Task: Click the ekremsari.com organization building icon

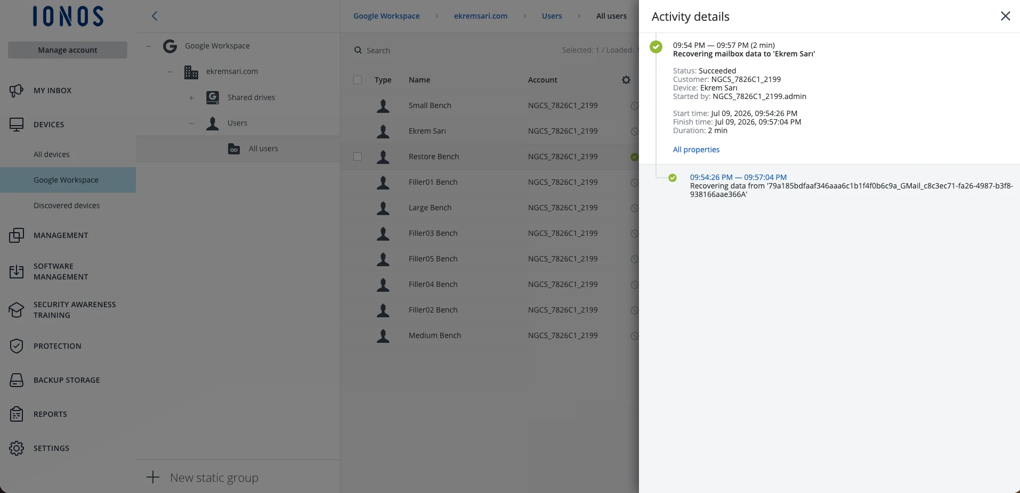Action: pyautogui.click(x=191, y=72)
